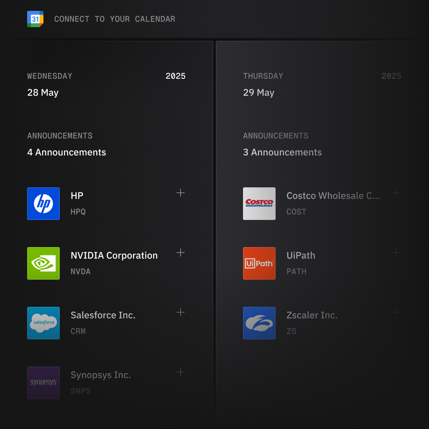This screenshot has height=429, width=429.
Task: Click the 29 May date
Action: 259,93
